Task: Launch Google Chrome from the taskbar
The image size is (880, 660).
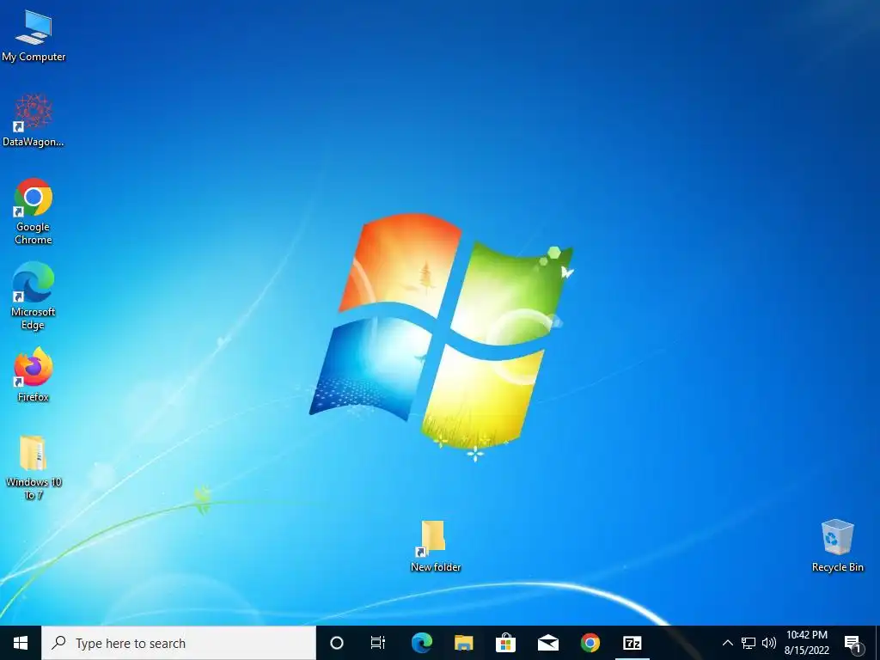Action: pos(590,643)
